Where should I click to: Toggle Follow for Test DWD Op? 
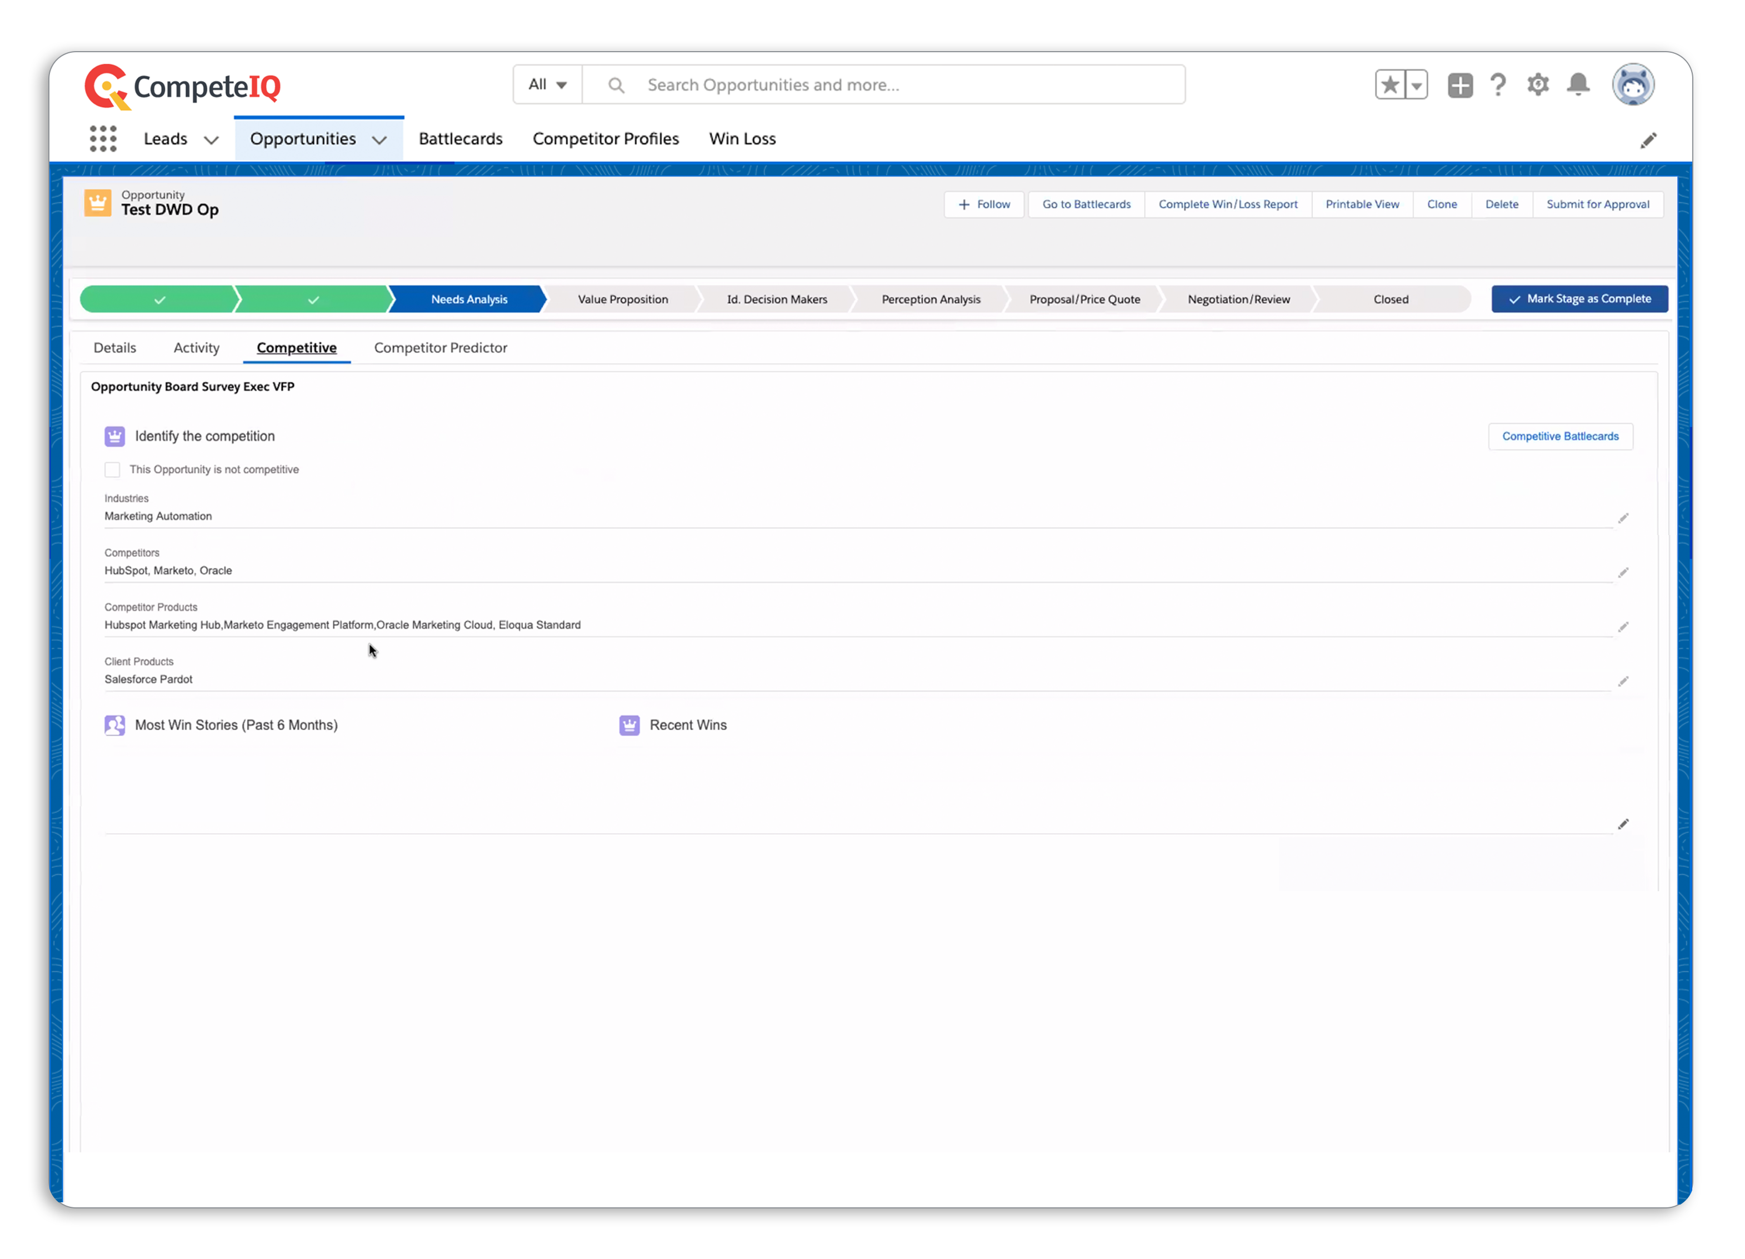tap(985, 203)
